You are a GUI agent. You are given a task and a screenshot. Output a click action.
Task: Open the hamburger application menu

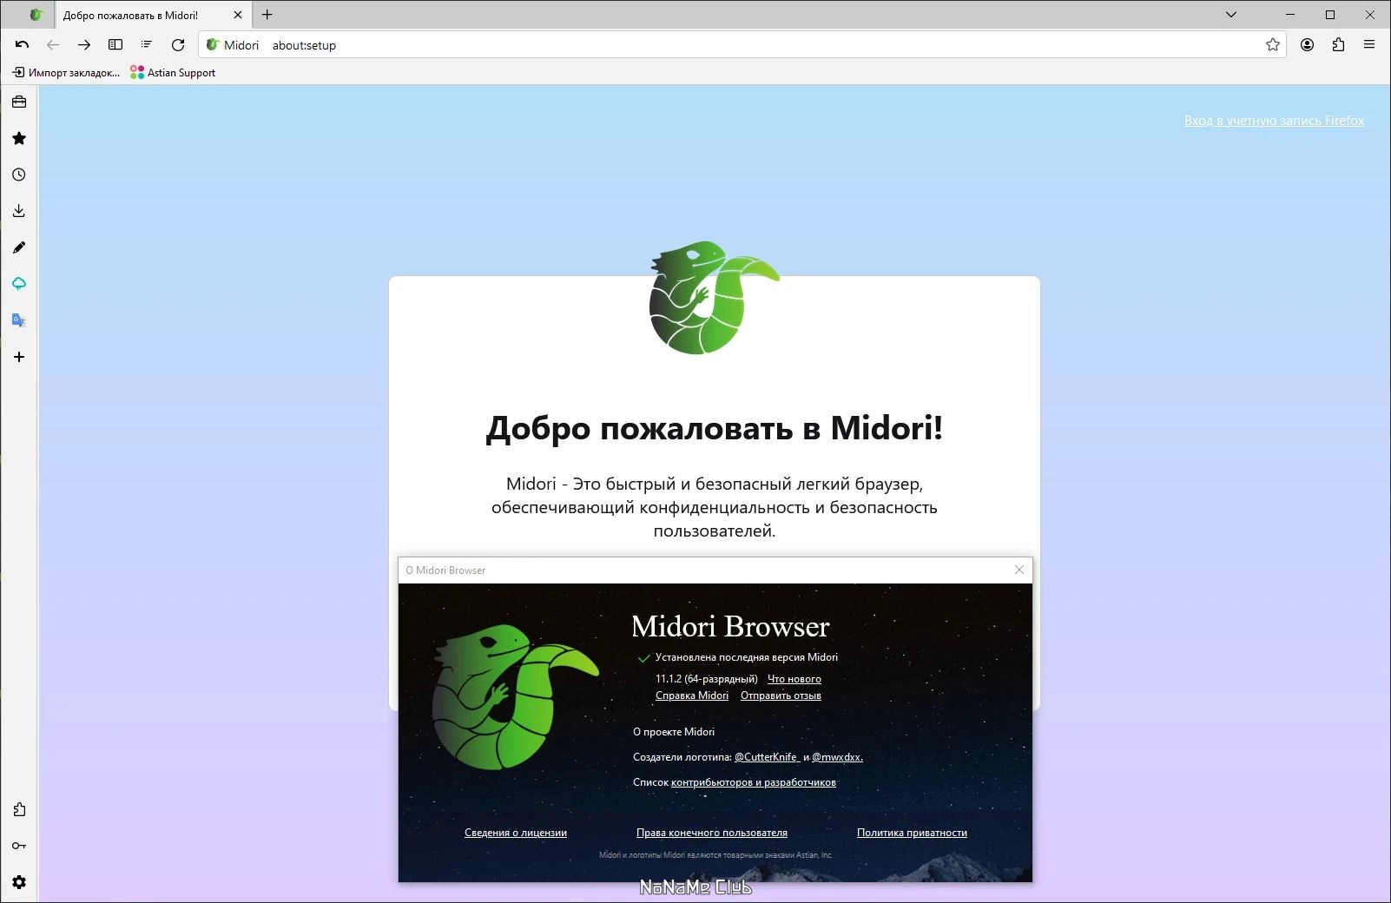(1369, 45)
